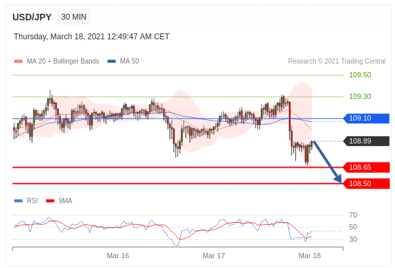Click the MA 50 legend label
395x268 pixels.
click(x=130, y=61)
